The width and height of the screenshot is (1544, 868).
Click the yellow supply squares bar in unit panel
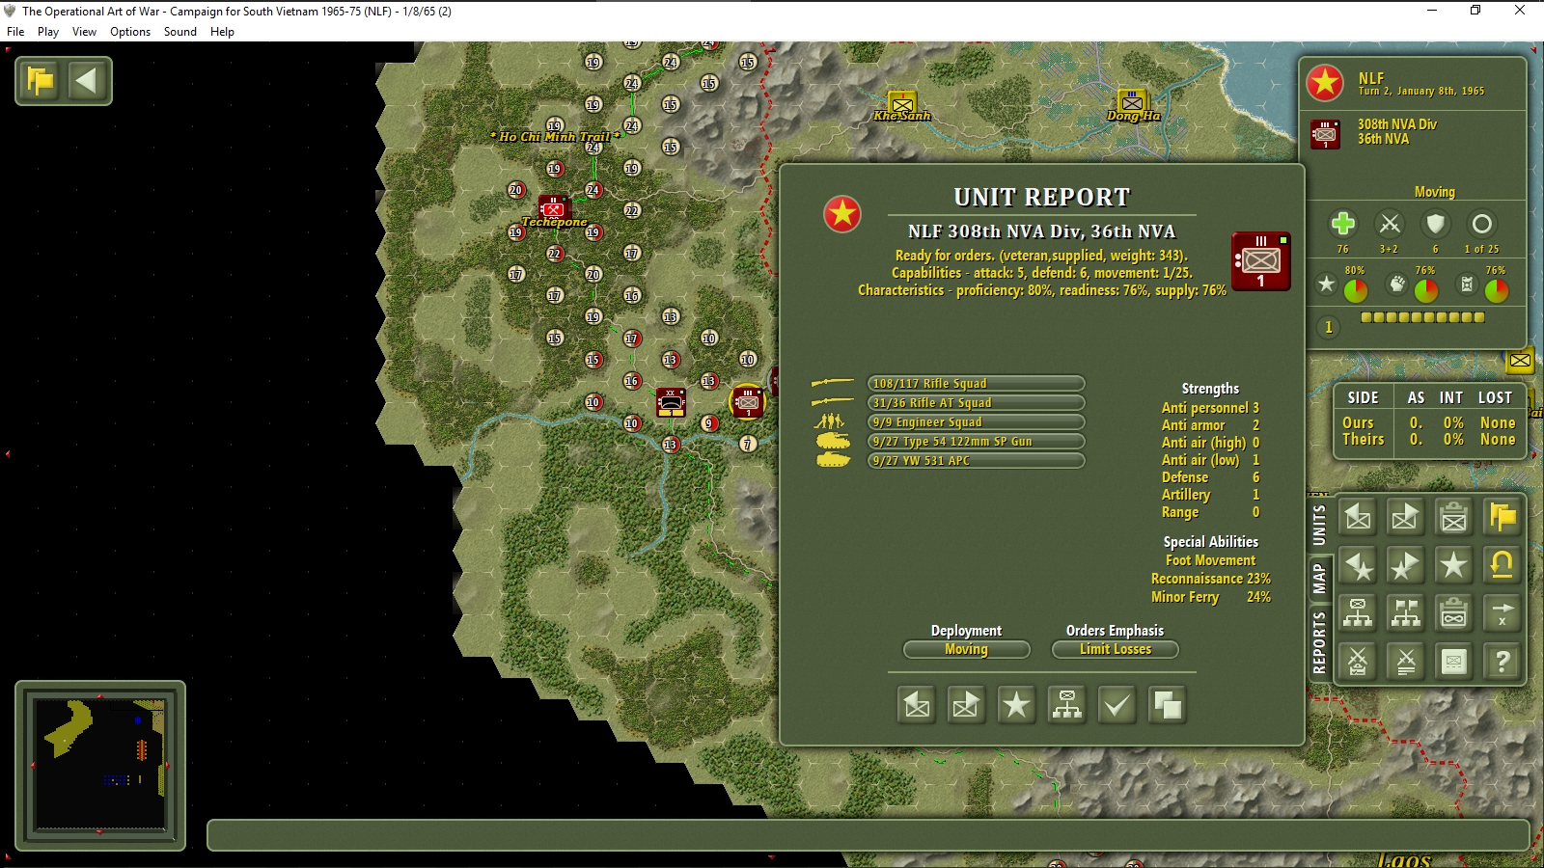[x=1422, y=317]
